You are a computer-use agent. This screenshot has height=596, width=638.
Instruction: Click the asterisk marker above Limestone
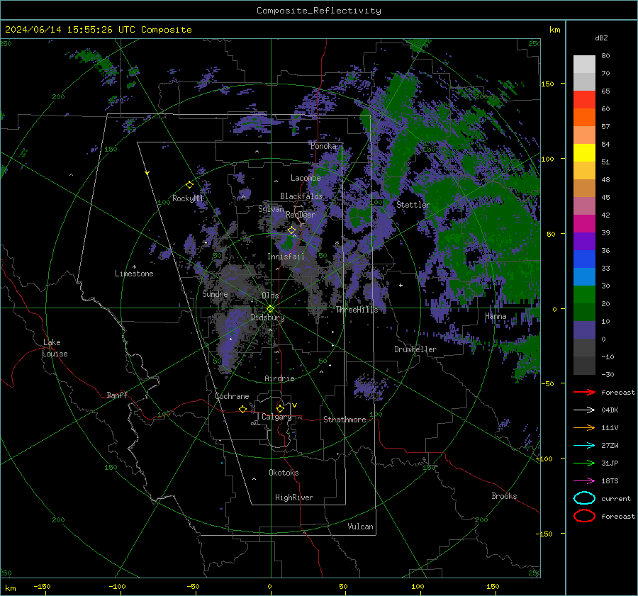coord(134,267)
